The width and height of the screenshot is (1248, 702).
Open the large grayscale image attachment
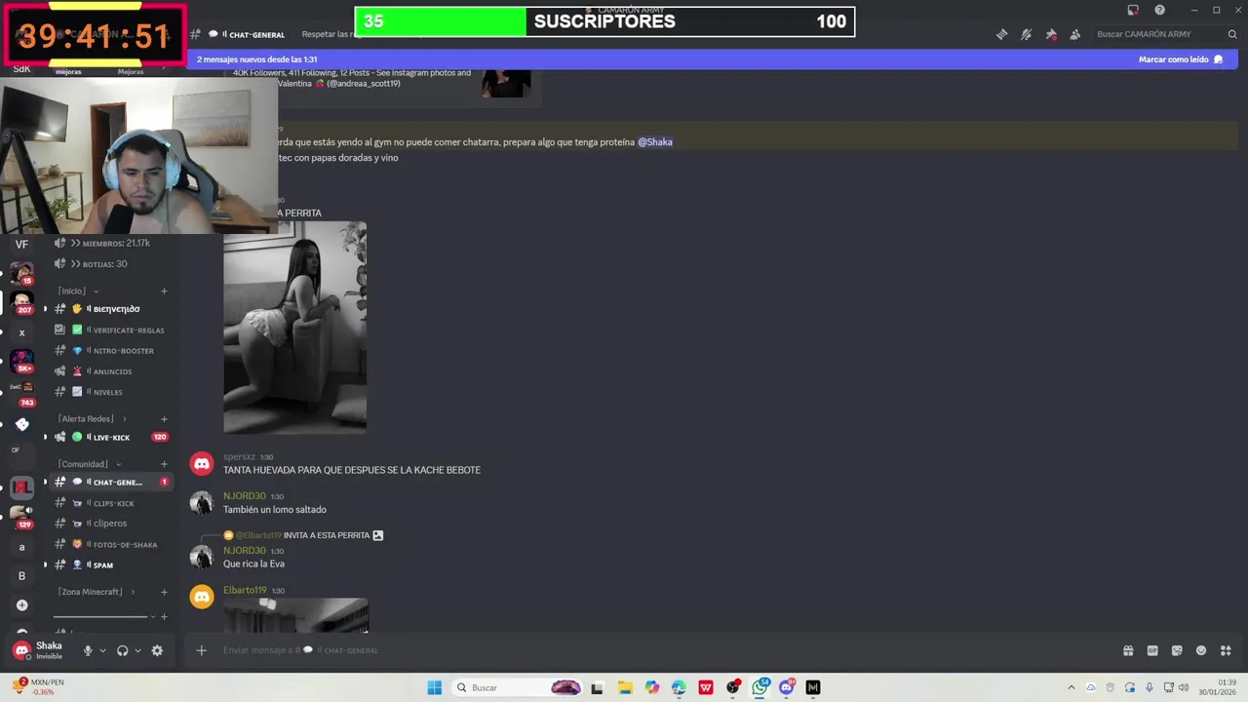[x=294, y=327]
